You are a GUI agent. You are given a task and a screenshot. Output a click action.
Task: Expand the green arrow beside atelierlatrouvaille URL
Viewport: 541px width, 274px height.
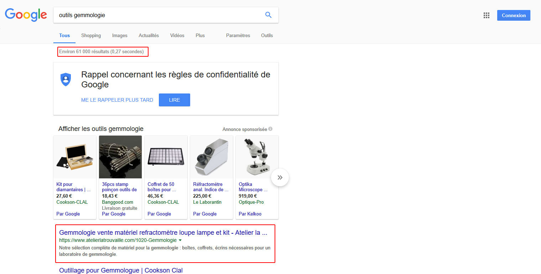pyautogui.click(x=180, y=240)
